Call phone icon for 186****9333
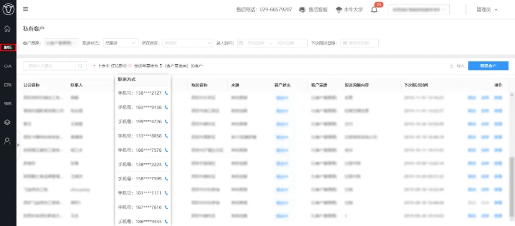Image resolution: width=515 pixels, height=226 pixels. 166,221
